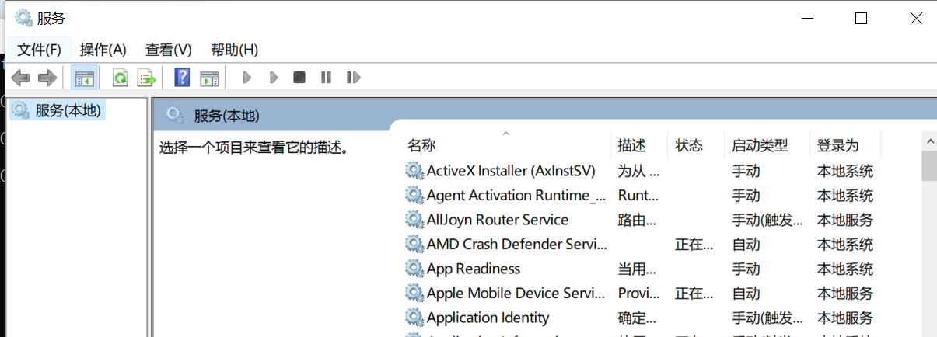Click gear icon of ActiveX Installer row
Viewport: 937px width, 337px height.
click(414, 171)
